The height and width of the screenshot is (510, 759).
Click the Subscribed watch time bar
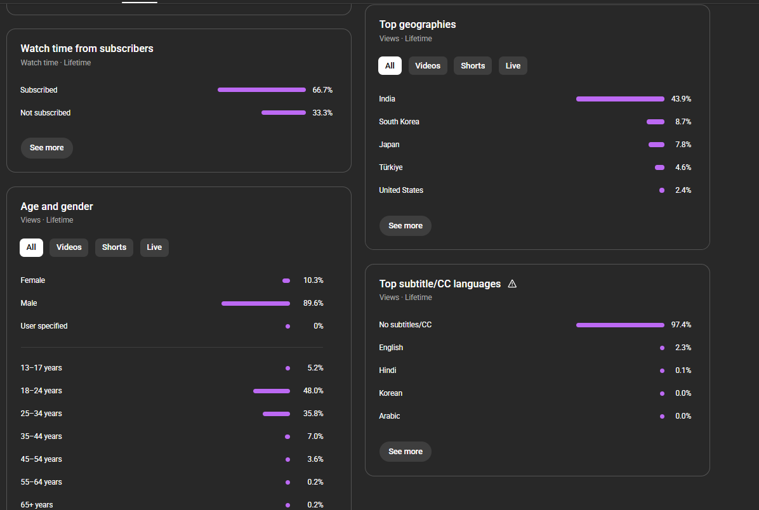click(261, 90)
